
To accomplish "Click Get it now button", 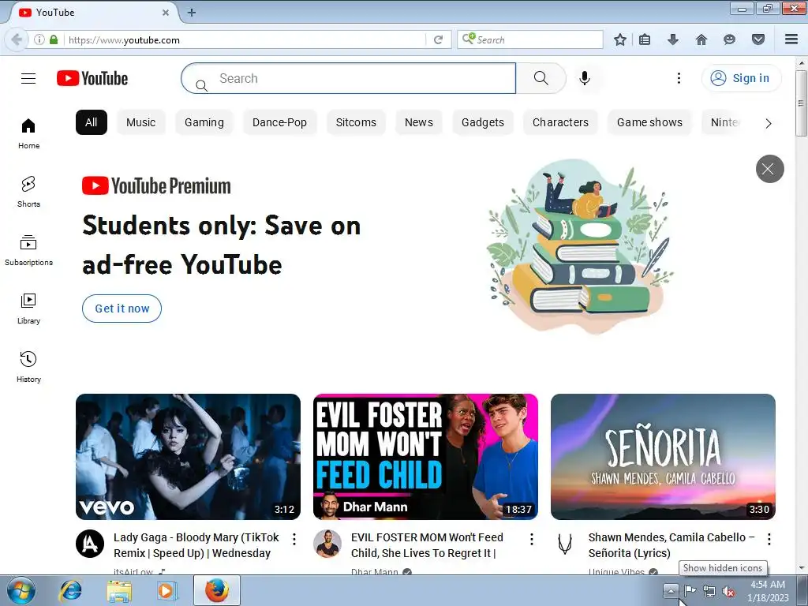I will 122,309.
